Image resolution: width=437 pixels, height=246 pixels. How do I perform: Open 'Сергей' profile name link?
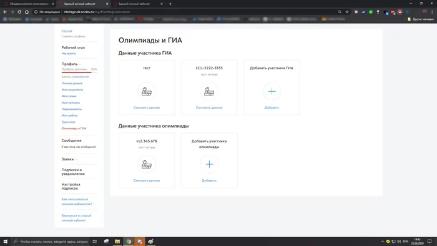[x=67, y=31]
